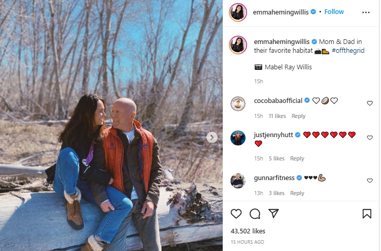Follow emmahemingwillis
Image resolution: width=381 pixels, height=251 pixels.
(x=334, y=11)
